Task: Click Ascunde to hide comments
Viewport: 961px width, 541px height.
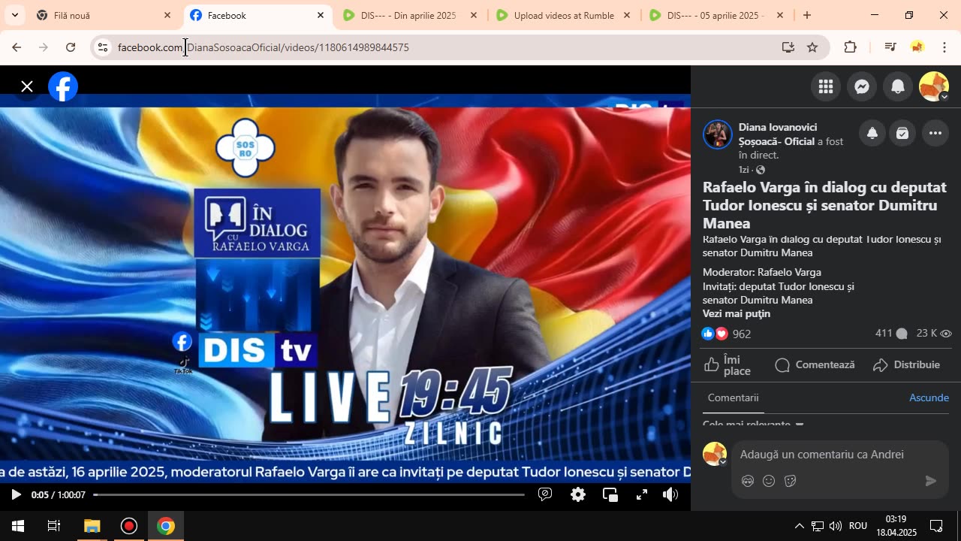Action: [x=929, y=397]
